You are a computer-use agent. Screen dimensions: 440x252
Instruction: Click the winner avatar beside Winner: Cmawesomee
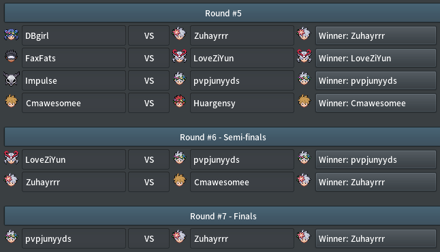coord(304,101)
